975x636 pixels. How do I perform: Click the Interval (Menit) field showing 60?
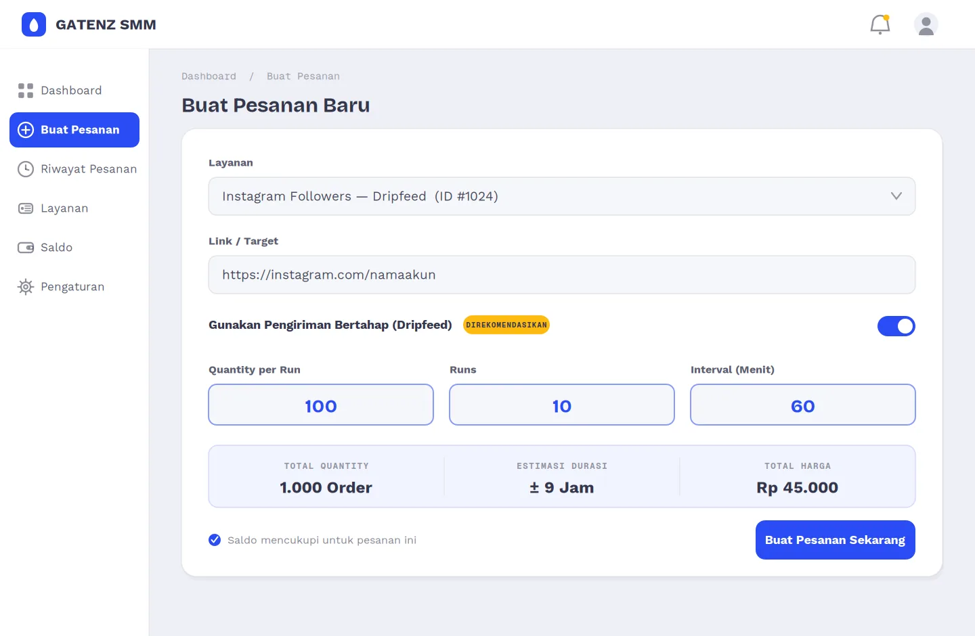point(803,405)
